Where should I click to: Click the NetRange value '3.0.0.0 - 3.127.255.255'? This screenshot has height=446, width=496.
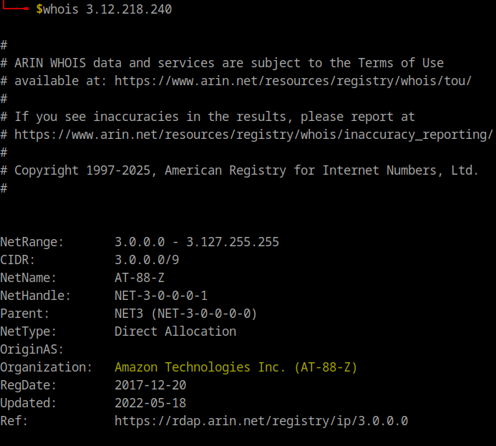pyautogui.click(x=197, y=242)
